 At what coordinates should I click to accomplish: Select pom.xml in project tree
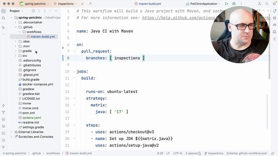tap(29, 113)
